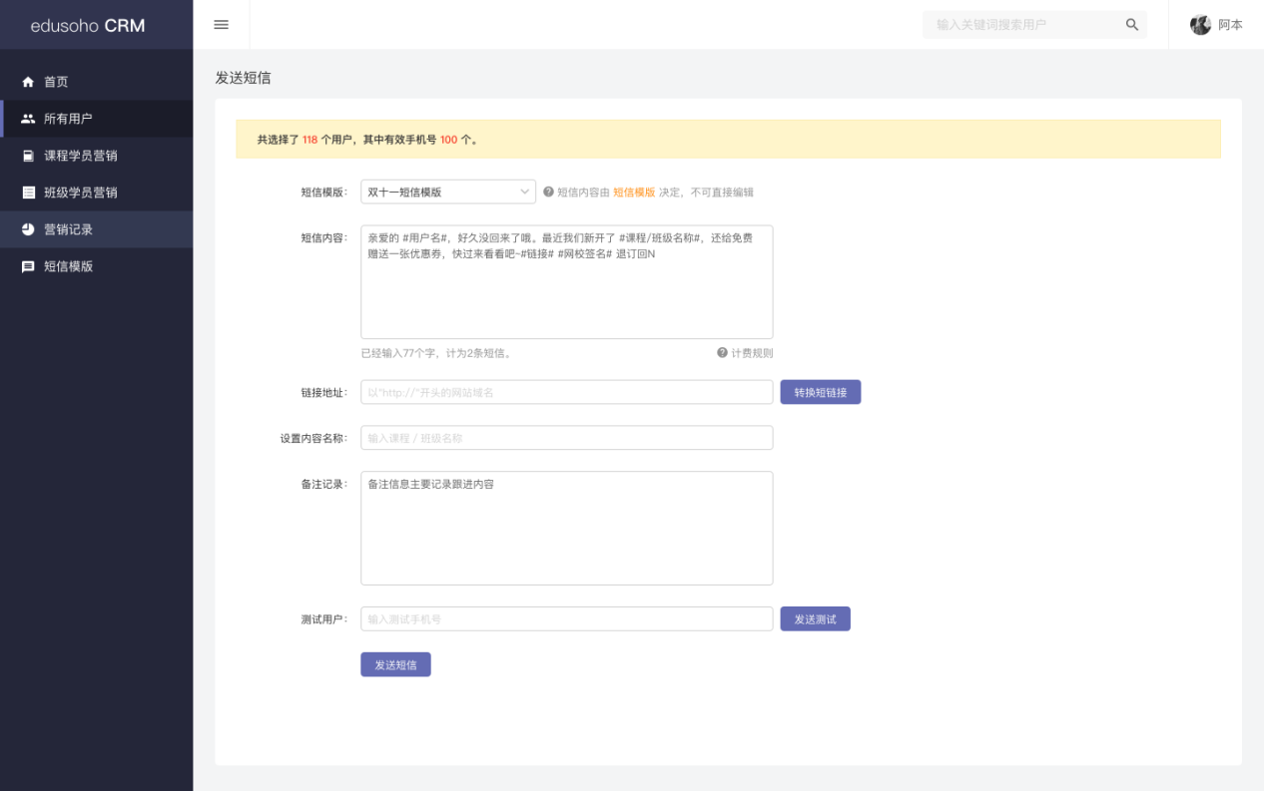Click the 发送测试 button
This screenshot has height=791, width=1264.
pos(815,618)
